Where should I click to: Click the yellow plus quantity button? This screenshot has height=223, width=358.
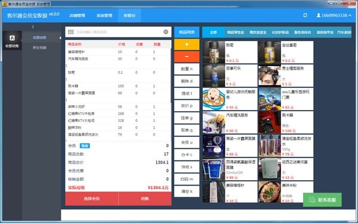click(187, 45)
